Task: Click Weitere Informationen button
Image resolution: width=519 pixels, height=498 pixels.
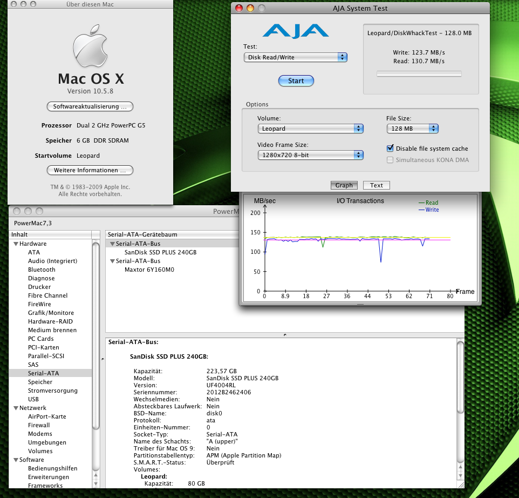Action: coord(90,170)
